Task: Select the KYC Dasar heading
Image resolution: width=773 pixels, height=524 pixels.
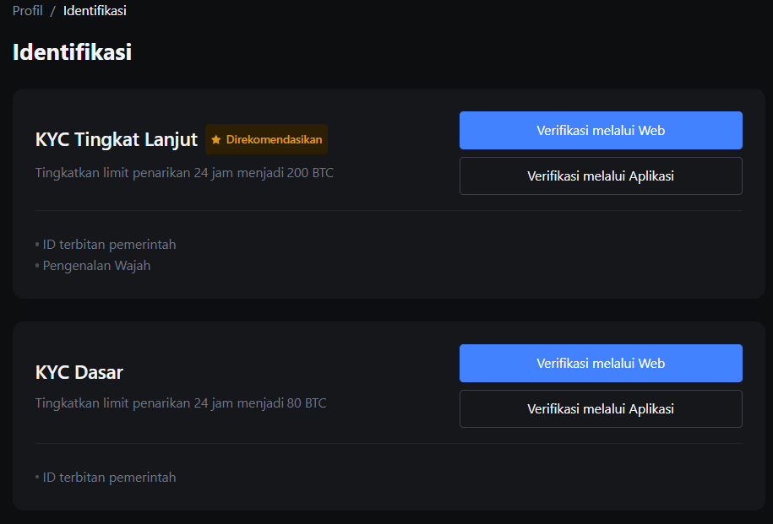Action: pos(78,371)
